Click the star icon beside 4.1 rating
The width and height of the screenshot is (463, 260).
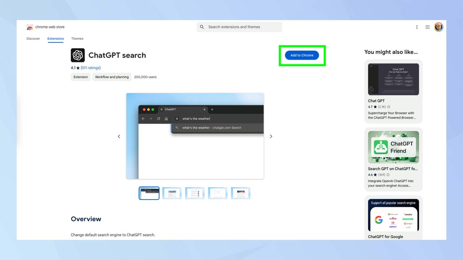click(78, 68)
